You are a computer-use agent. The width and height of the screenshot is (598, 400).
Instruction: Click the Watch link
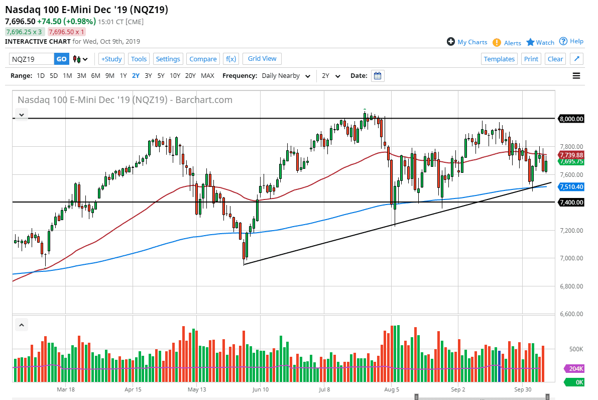click(545, 42)
